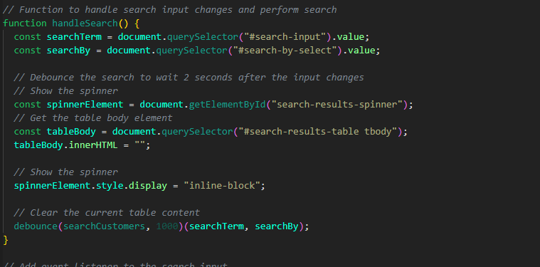540x267 pixels.
Task: Click the getElementById method call
Action: pos(227,105)
